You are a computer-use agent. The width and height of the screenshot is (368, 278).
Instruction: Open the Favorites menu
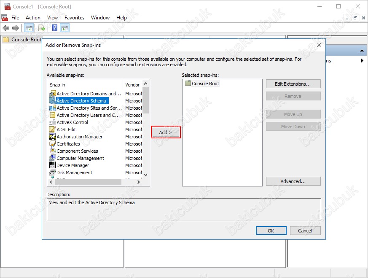pyautogui.click(x=74, y=18)
